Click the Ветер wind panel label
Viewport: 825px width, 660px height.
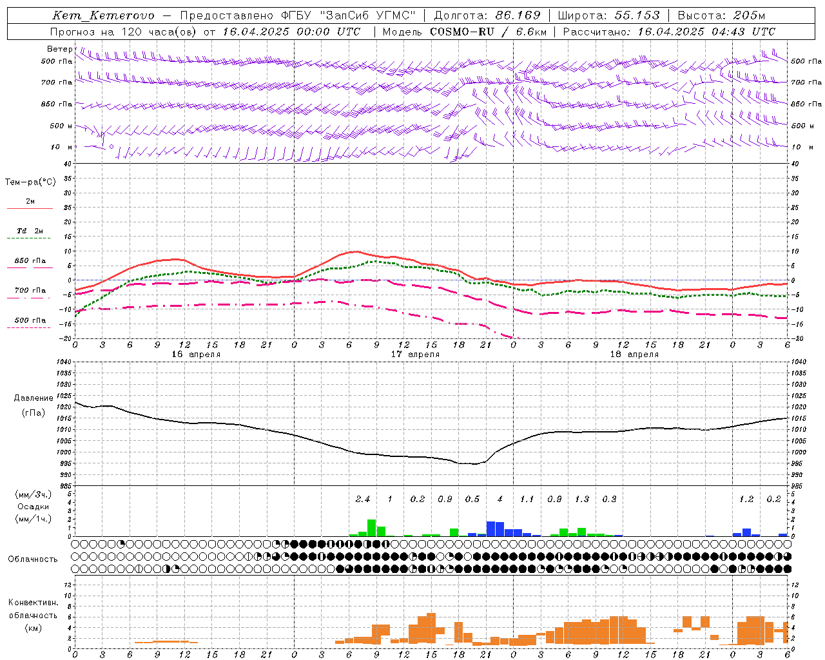[x=60, y=49]
